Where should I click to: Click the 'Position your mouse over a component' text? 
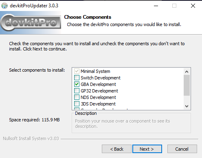coord(123,123)
